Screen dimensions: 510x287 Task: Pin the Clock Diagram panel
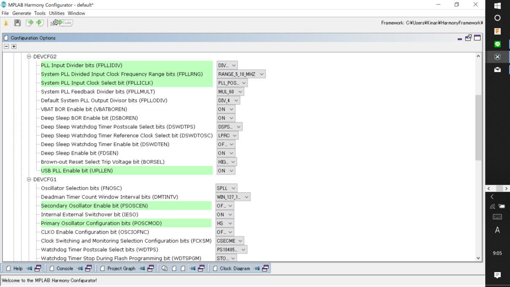point(256,268)
